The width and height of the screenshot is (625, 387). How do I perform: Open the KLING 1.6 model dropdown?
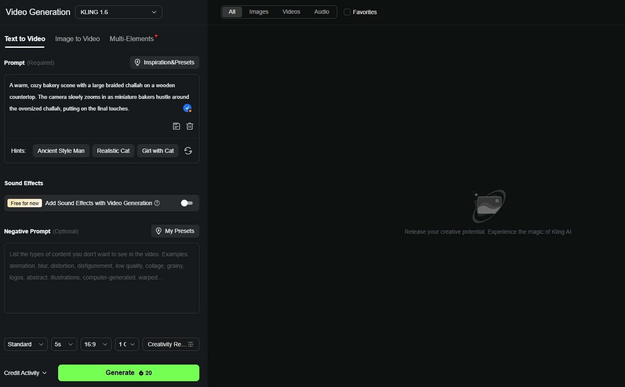coord(119,12)
